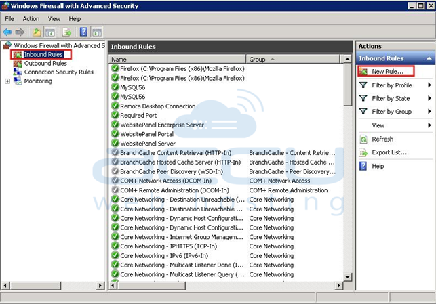Click Refresh in the Actions pane
The height and width of the screenshot is (304, 436).
[x=382, y=139]
